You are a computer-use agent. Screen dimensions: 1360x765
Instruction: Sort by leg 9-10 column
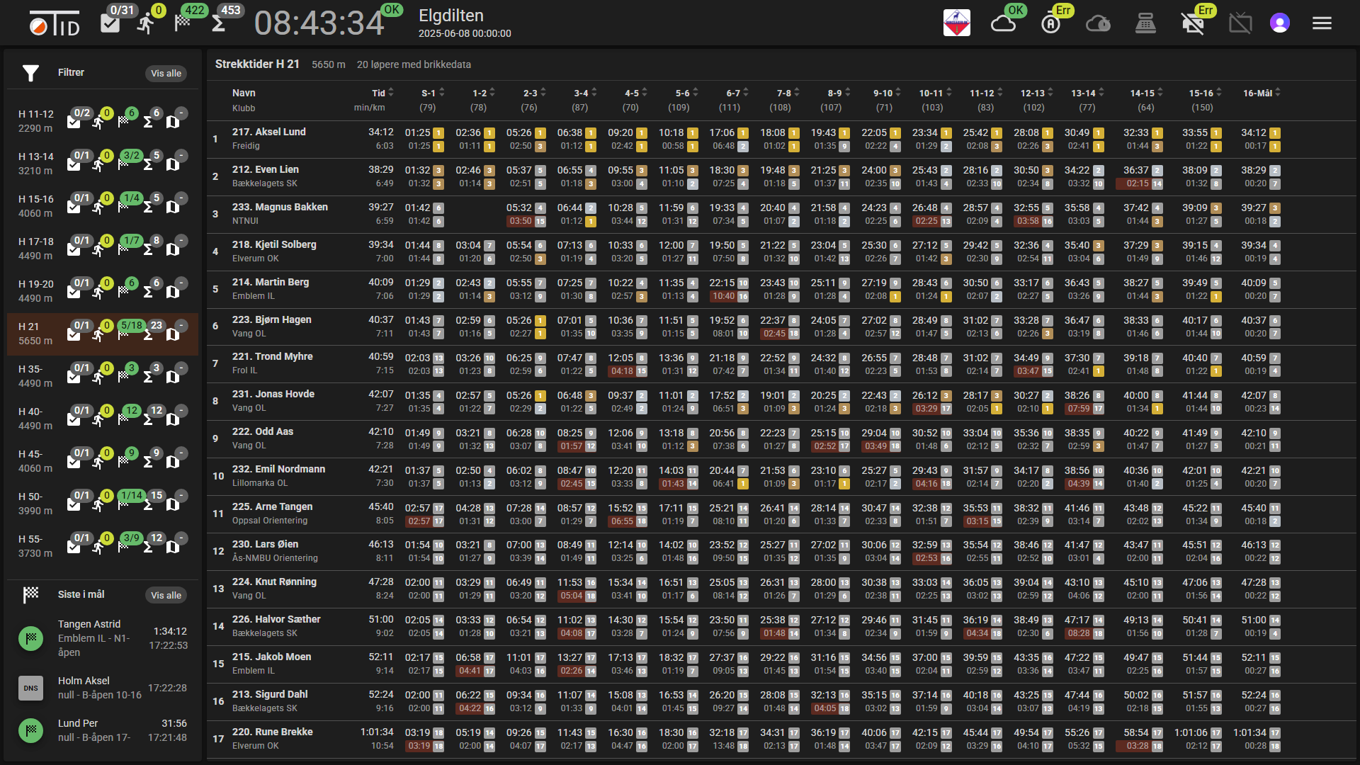click(x=887, y=93)
